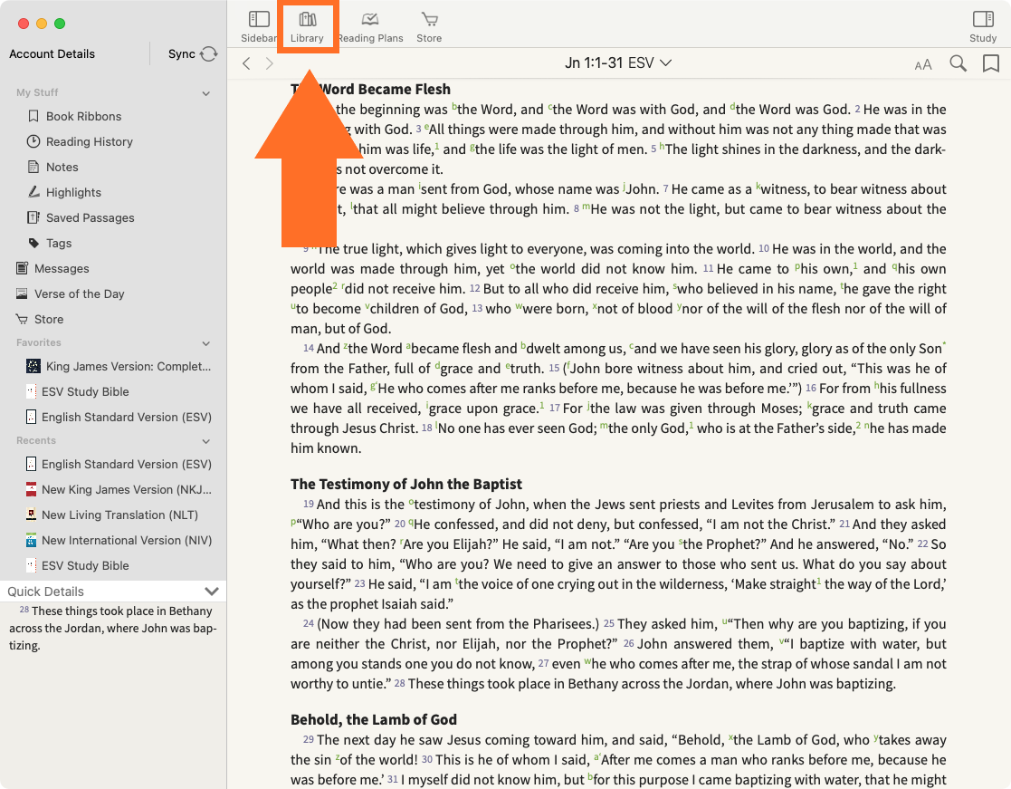Viewport: 1011px width, 789px height.
Task: Open Reading History
Action: coord(89,141)
